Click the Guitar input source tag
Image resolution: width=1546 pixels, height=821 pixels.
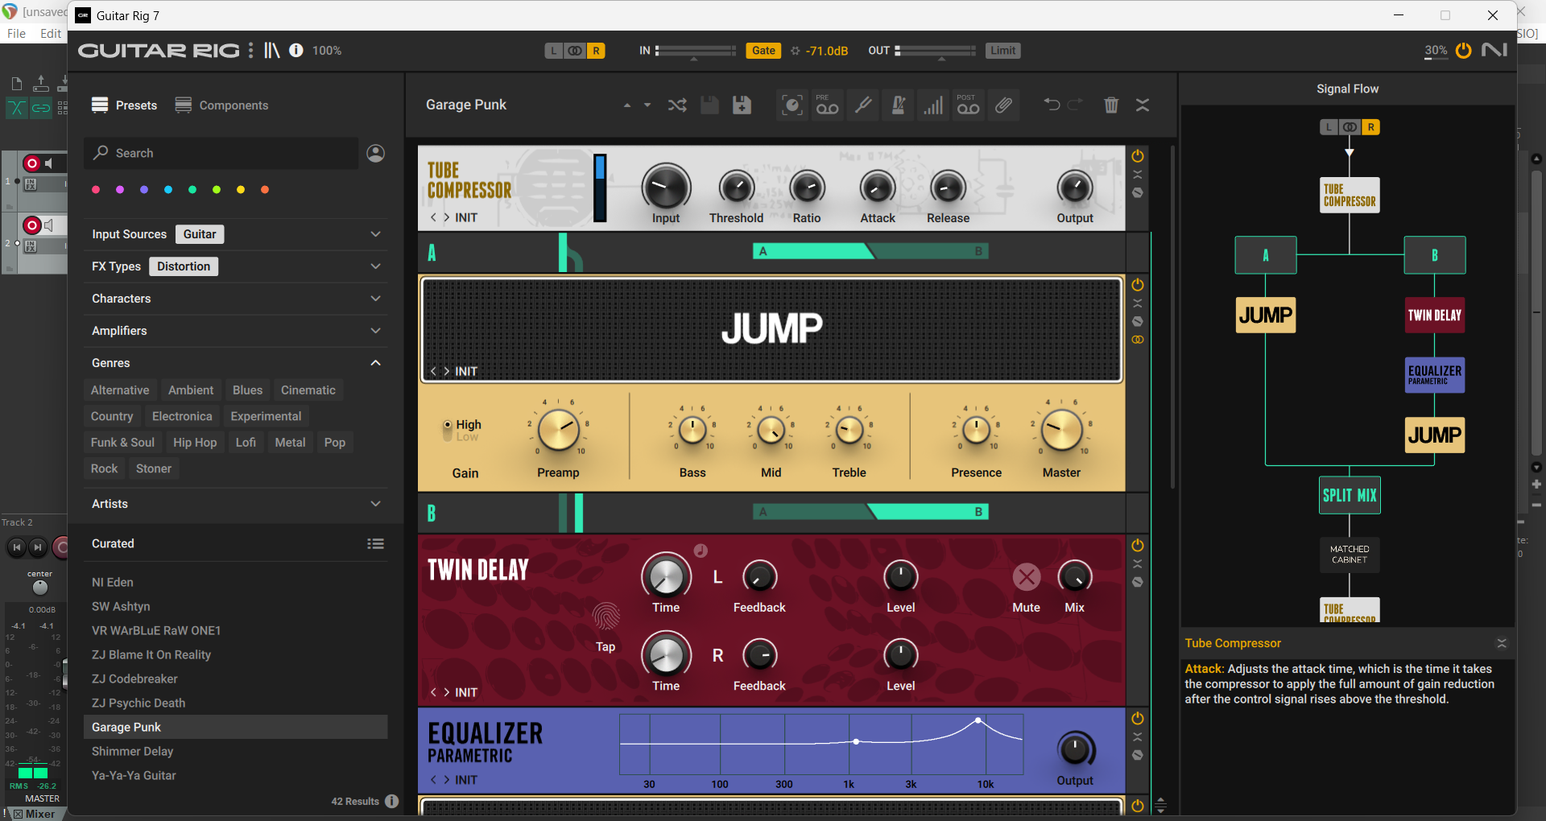(x=200, y=234)
